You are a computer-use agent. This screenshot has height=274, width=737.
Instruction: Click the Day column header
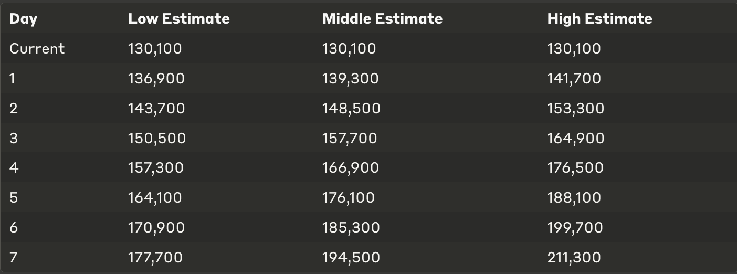pos(24,19)
